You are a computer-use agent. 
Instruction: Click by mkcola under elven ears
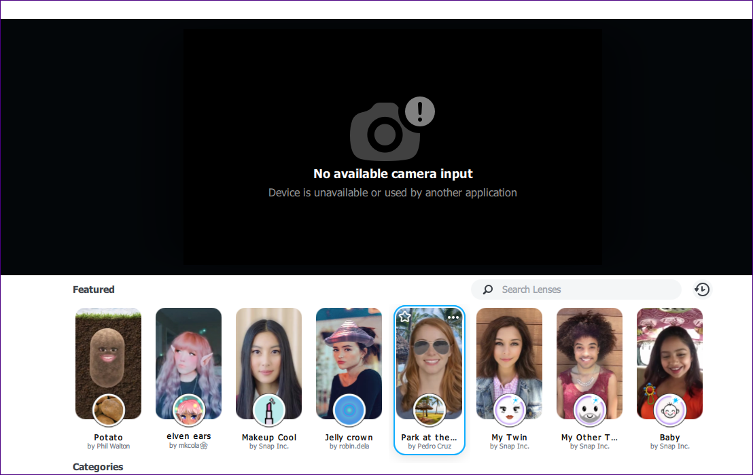click(188, 446)
